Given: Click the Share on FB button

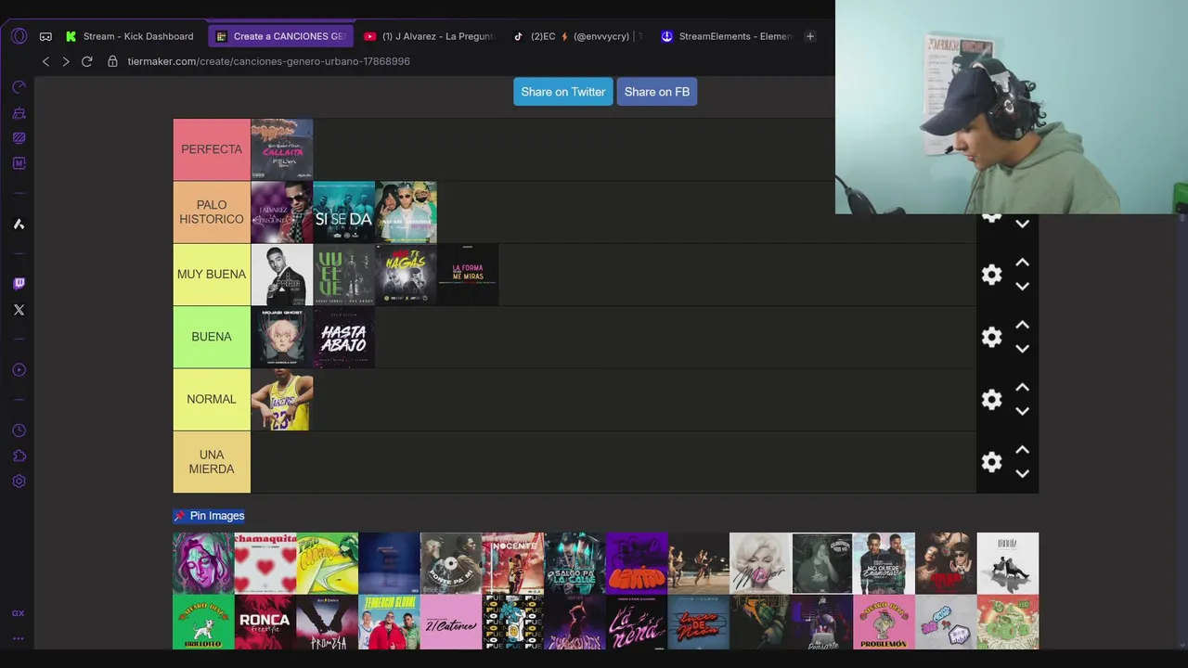Looking at the screenshot, I should 657,92.
